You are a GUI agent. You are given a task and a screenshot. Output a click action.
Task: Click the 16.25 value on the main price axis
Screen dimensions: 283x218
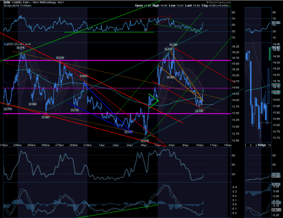click(236, 47)
